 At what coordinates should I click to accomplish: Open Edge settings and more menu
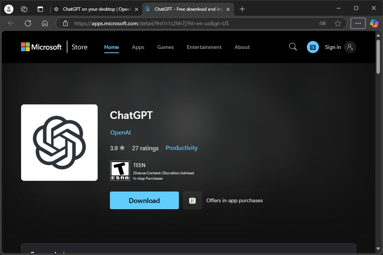(x=358, y=23)
